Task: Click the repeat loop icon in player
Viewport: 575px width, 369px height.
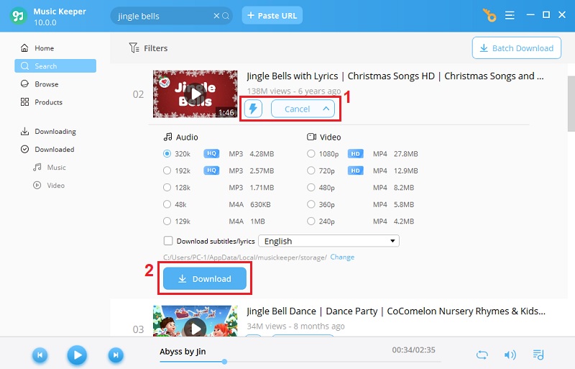Action: point(482,355)
